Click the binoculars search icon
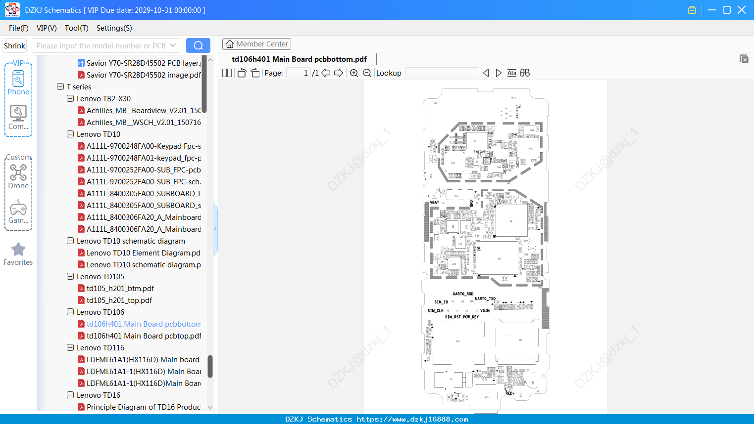Screen dimensions: 754x424 pos(525,73)
